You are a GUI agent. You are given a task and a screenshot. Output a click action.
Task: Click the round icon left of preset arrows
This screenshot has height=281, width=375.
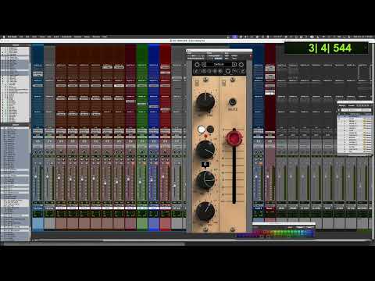(197, 64)
